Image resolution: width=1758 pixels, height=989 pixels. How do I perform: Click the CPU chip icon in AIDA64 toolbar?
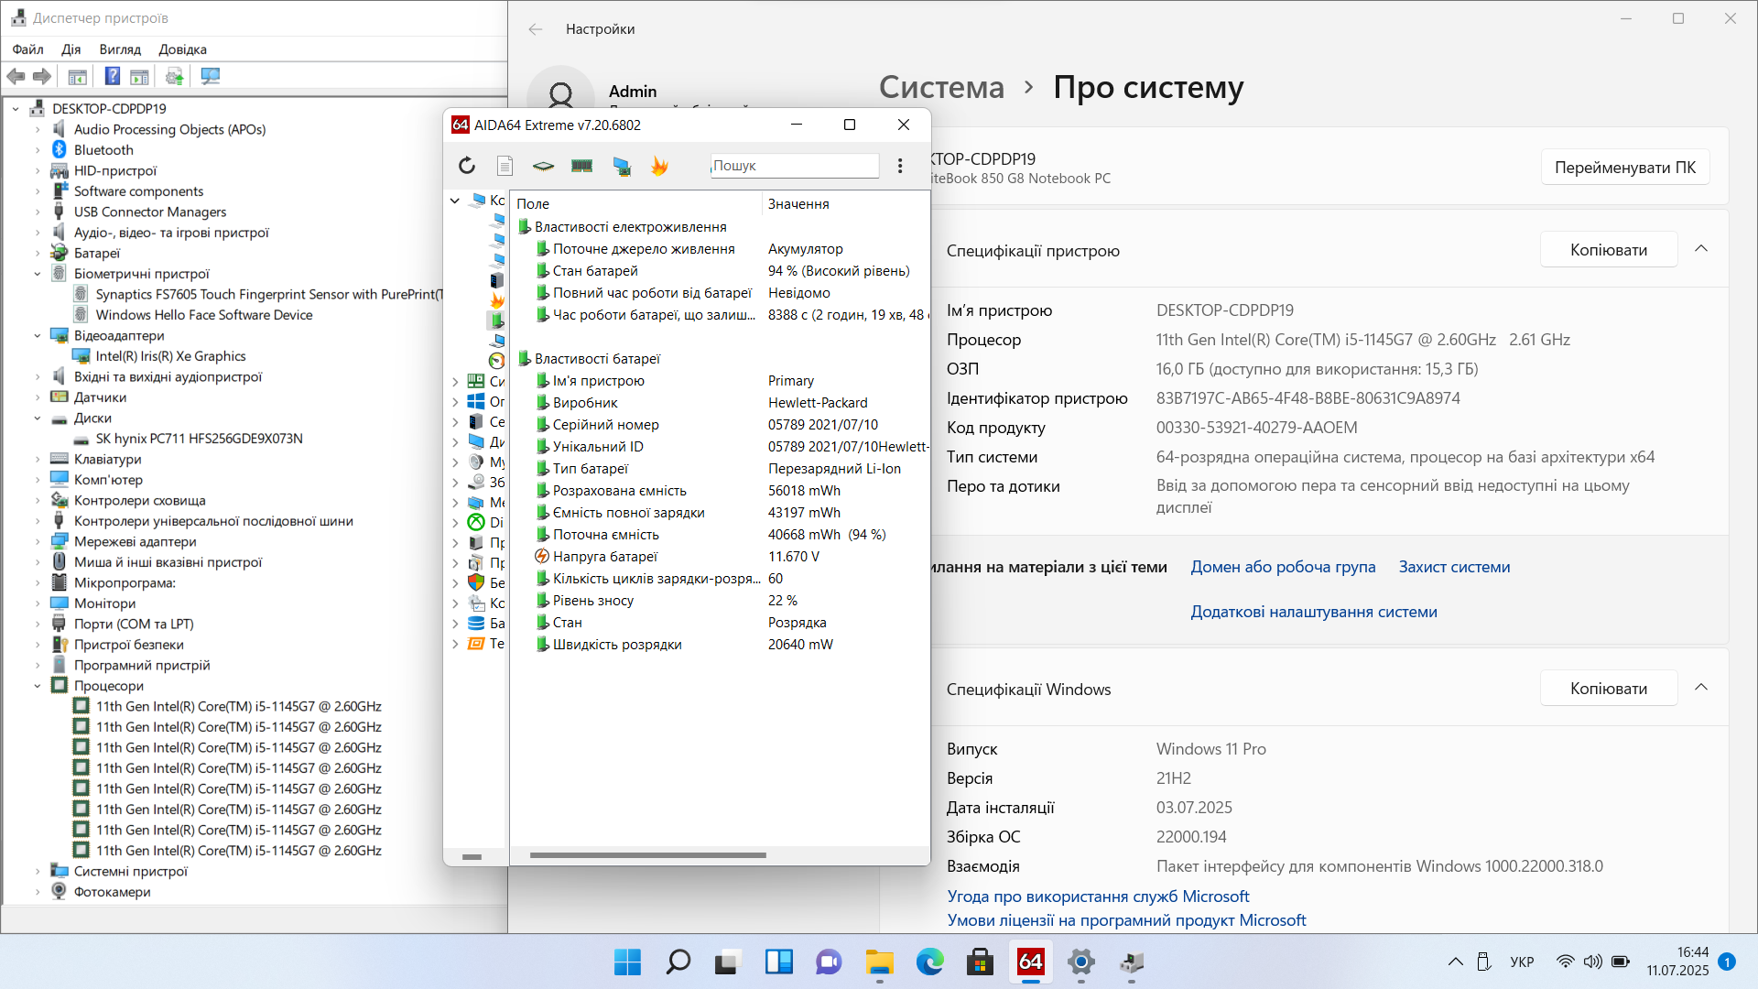pos(543,166)
